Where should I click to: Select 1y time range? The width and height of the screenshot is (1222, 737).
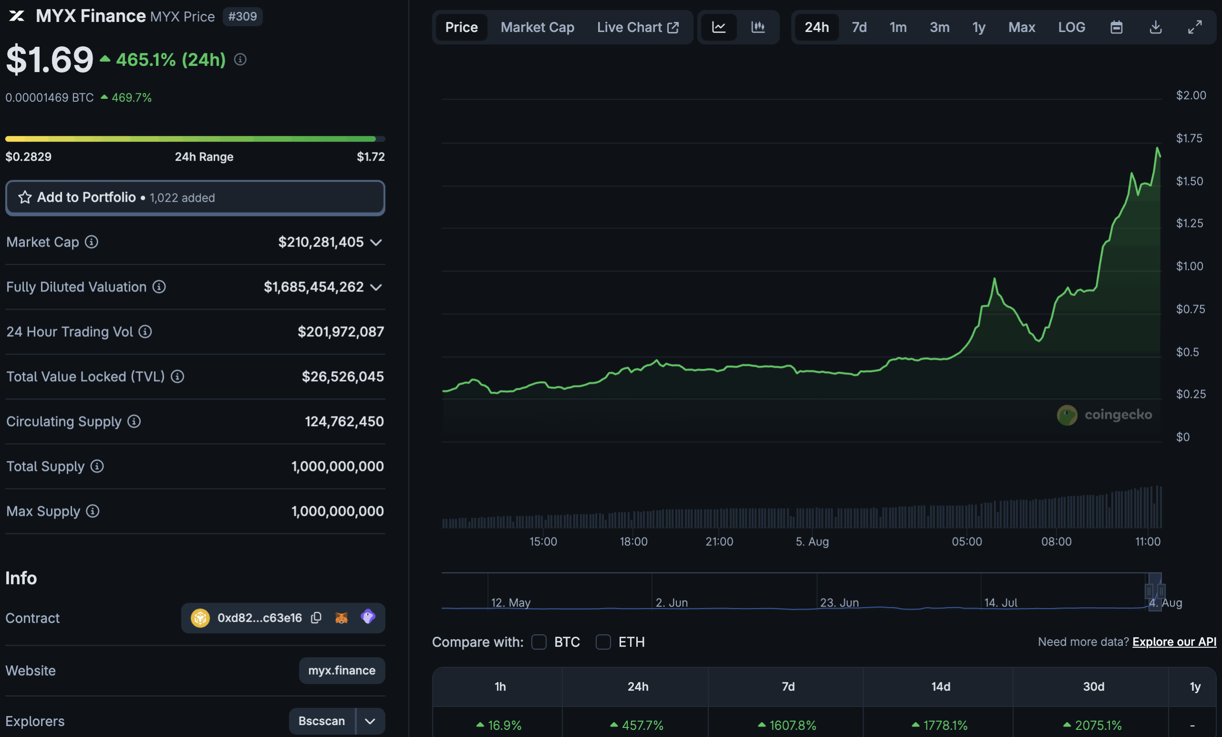(979, 27)
